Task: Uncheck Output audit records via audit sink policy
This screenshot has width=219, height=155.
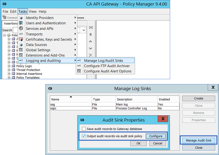Action: coord(84,136)
